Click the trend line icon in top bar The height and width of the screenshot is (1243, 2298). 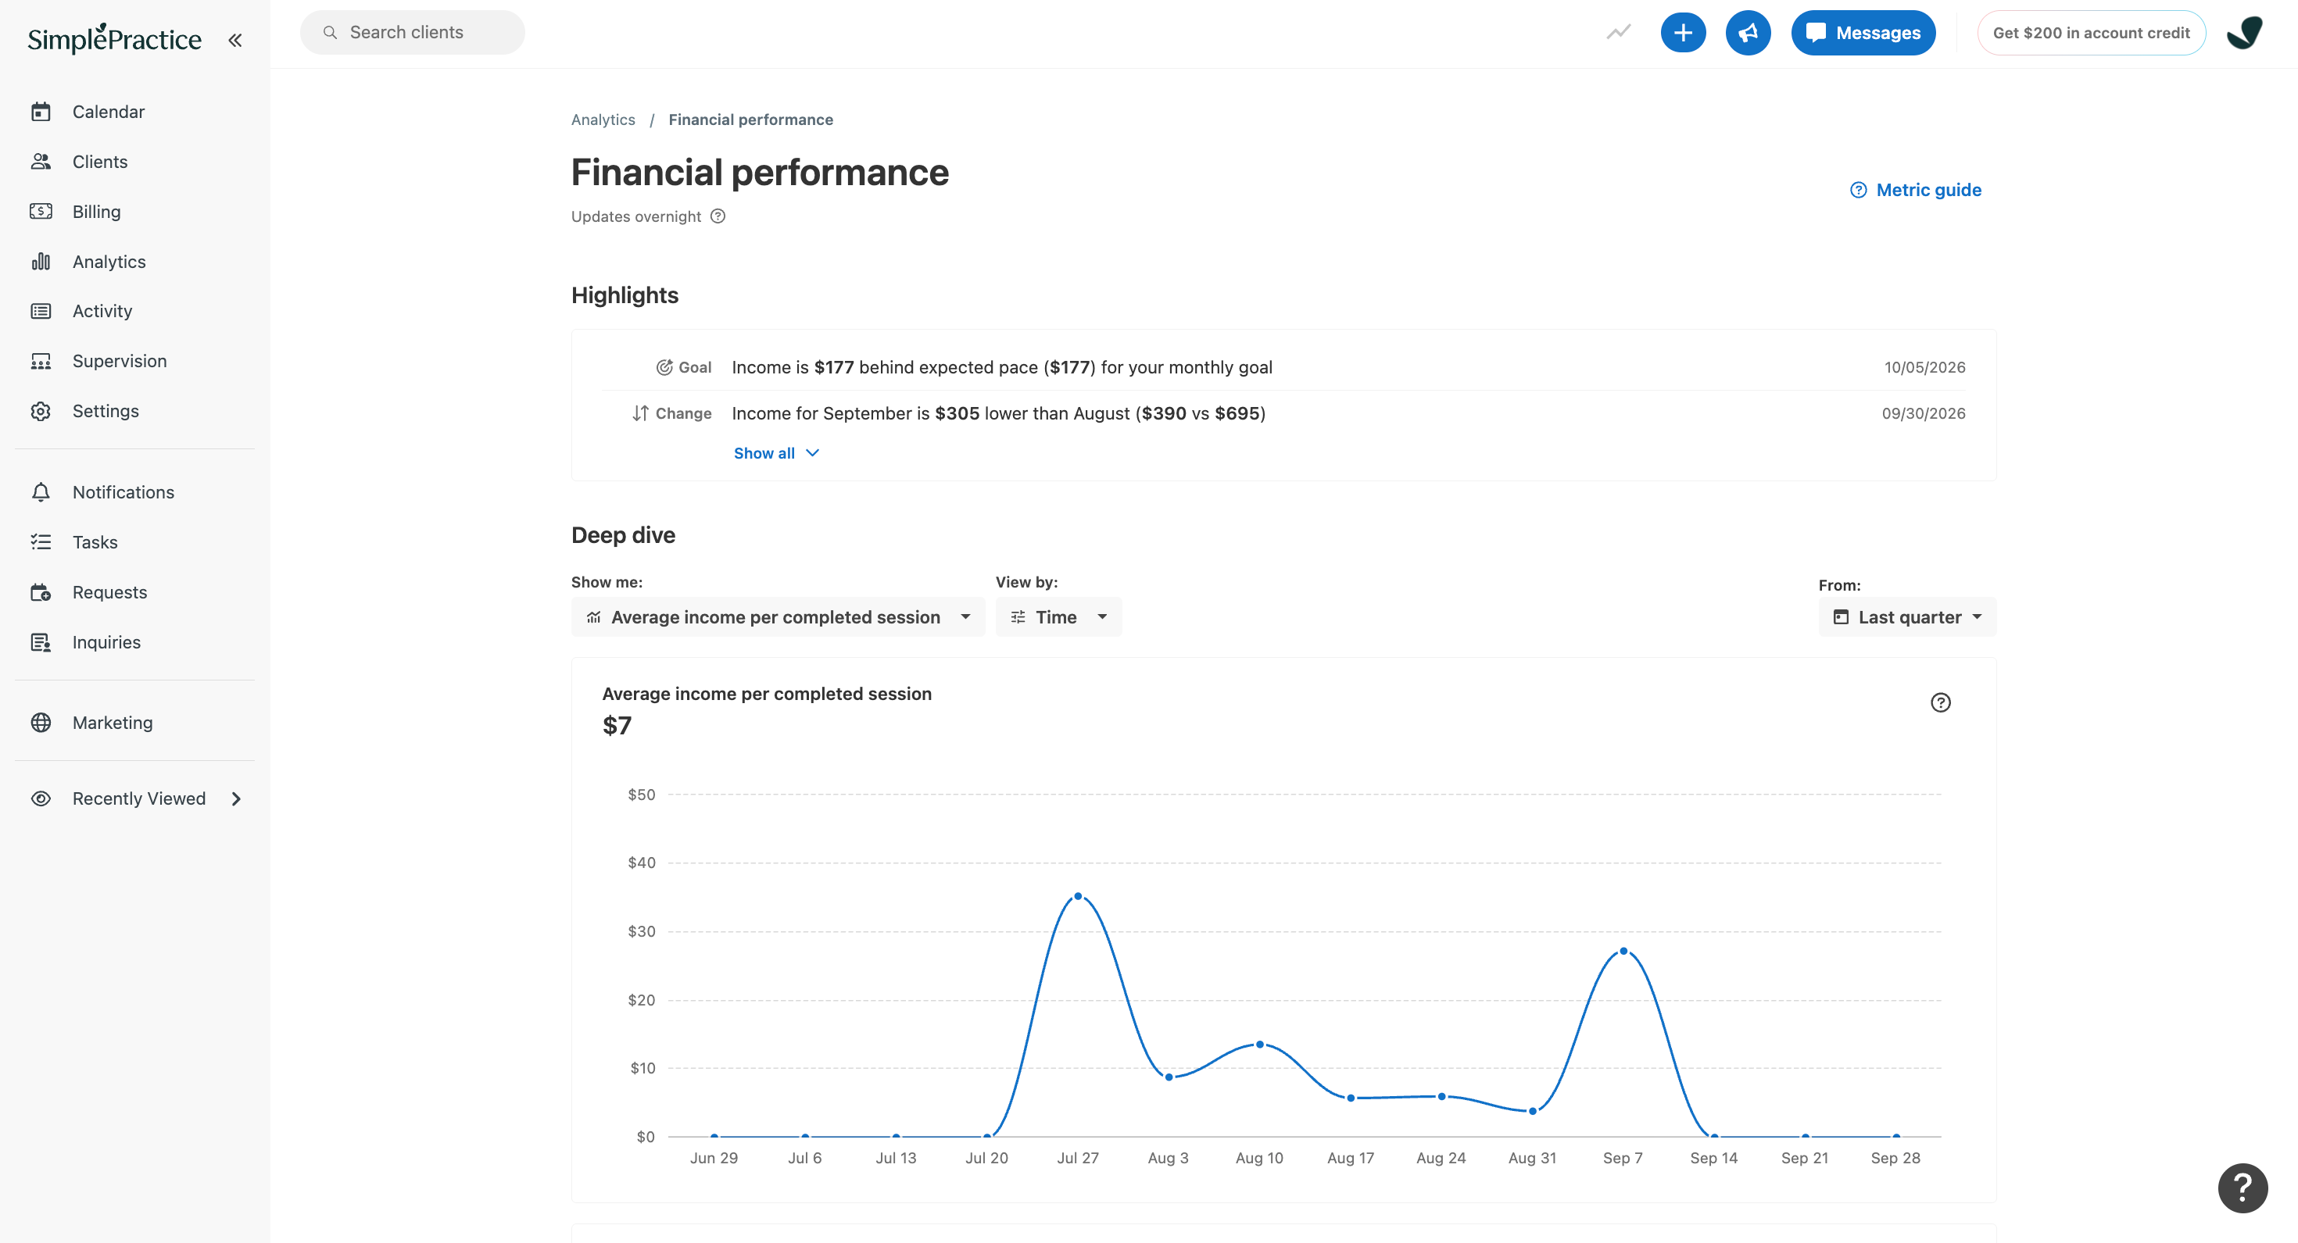pos(1618,33)
